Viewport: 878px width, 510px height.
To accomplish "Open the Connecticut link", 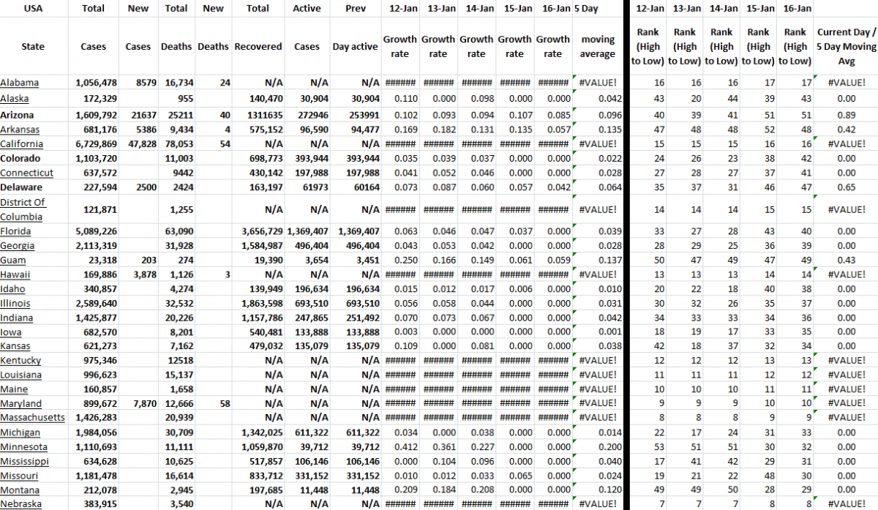I will pos(26,173).
